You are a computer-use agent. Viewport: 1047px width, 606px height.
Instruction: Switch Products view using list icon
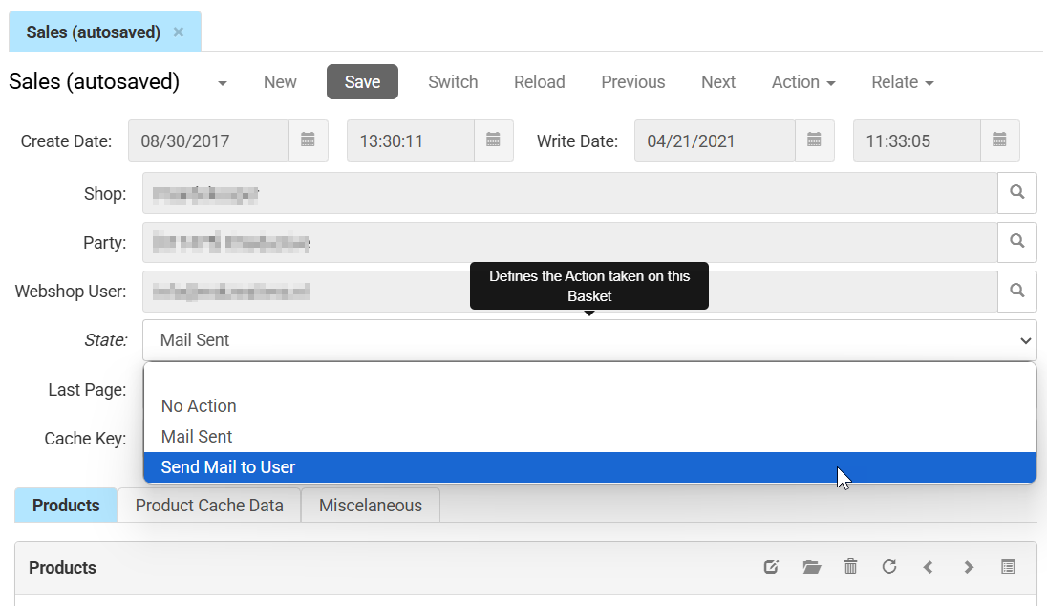[1008, 567]
